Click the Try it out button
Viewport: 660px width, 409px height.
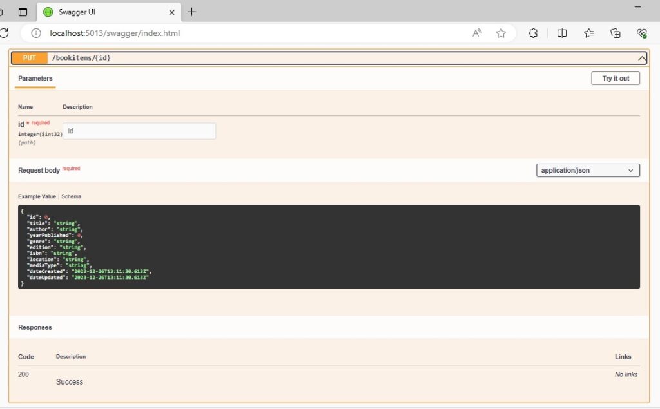616,79
